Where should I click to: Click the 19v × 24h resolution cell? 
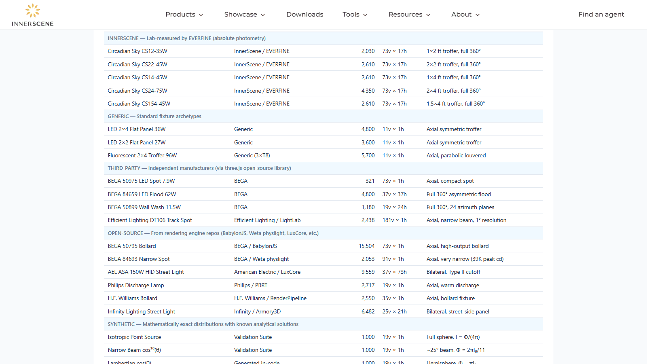[395, 207]
